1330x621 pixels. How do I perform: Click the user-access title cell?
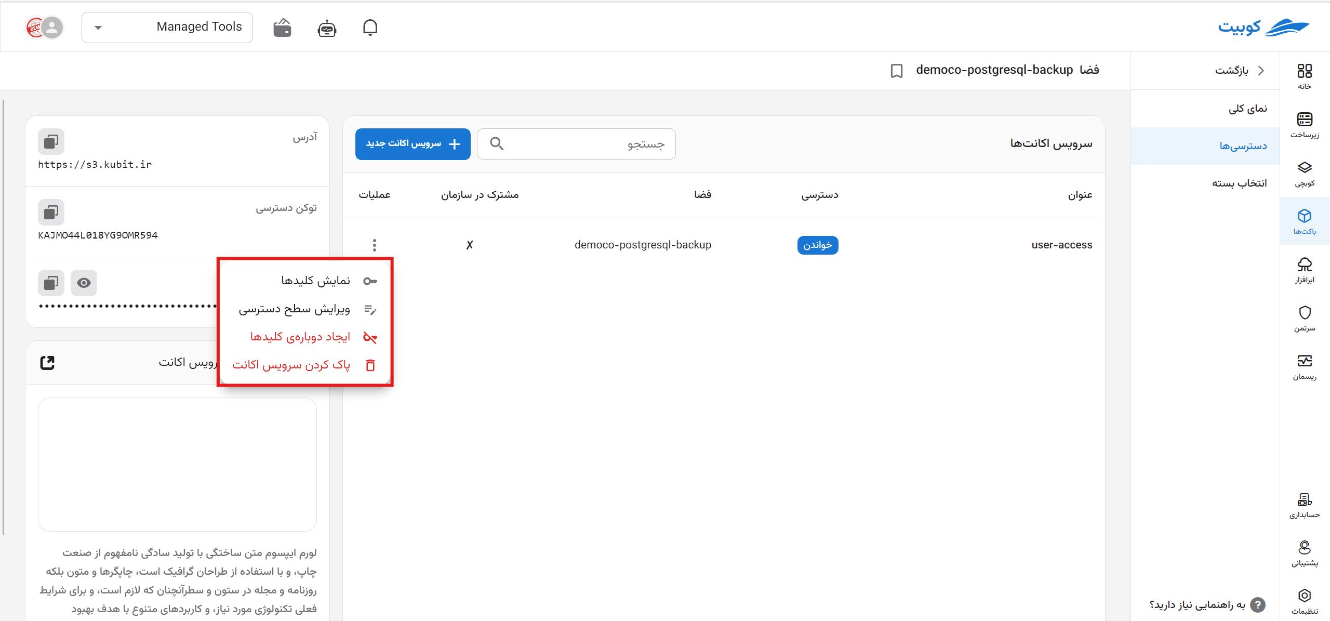1062,245
